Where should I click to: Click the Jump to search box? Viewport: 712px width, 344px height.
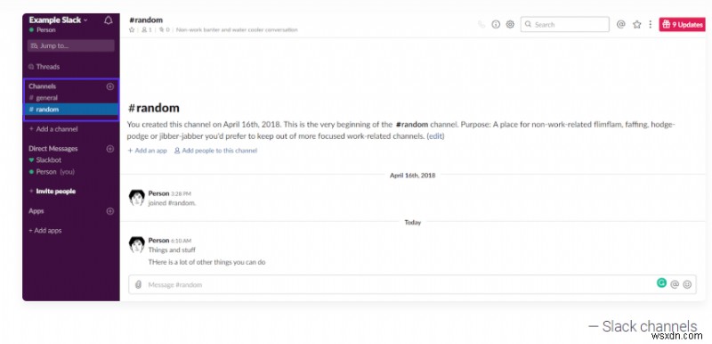[x=71, y=46]
